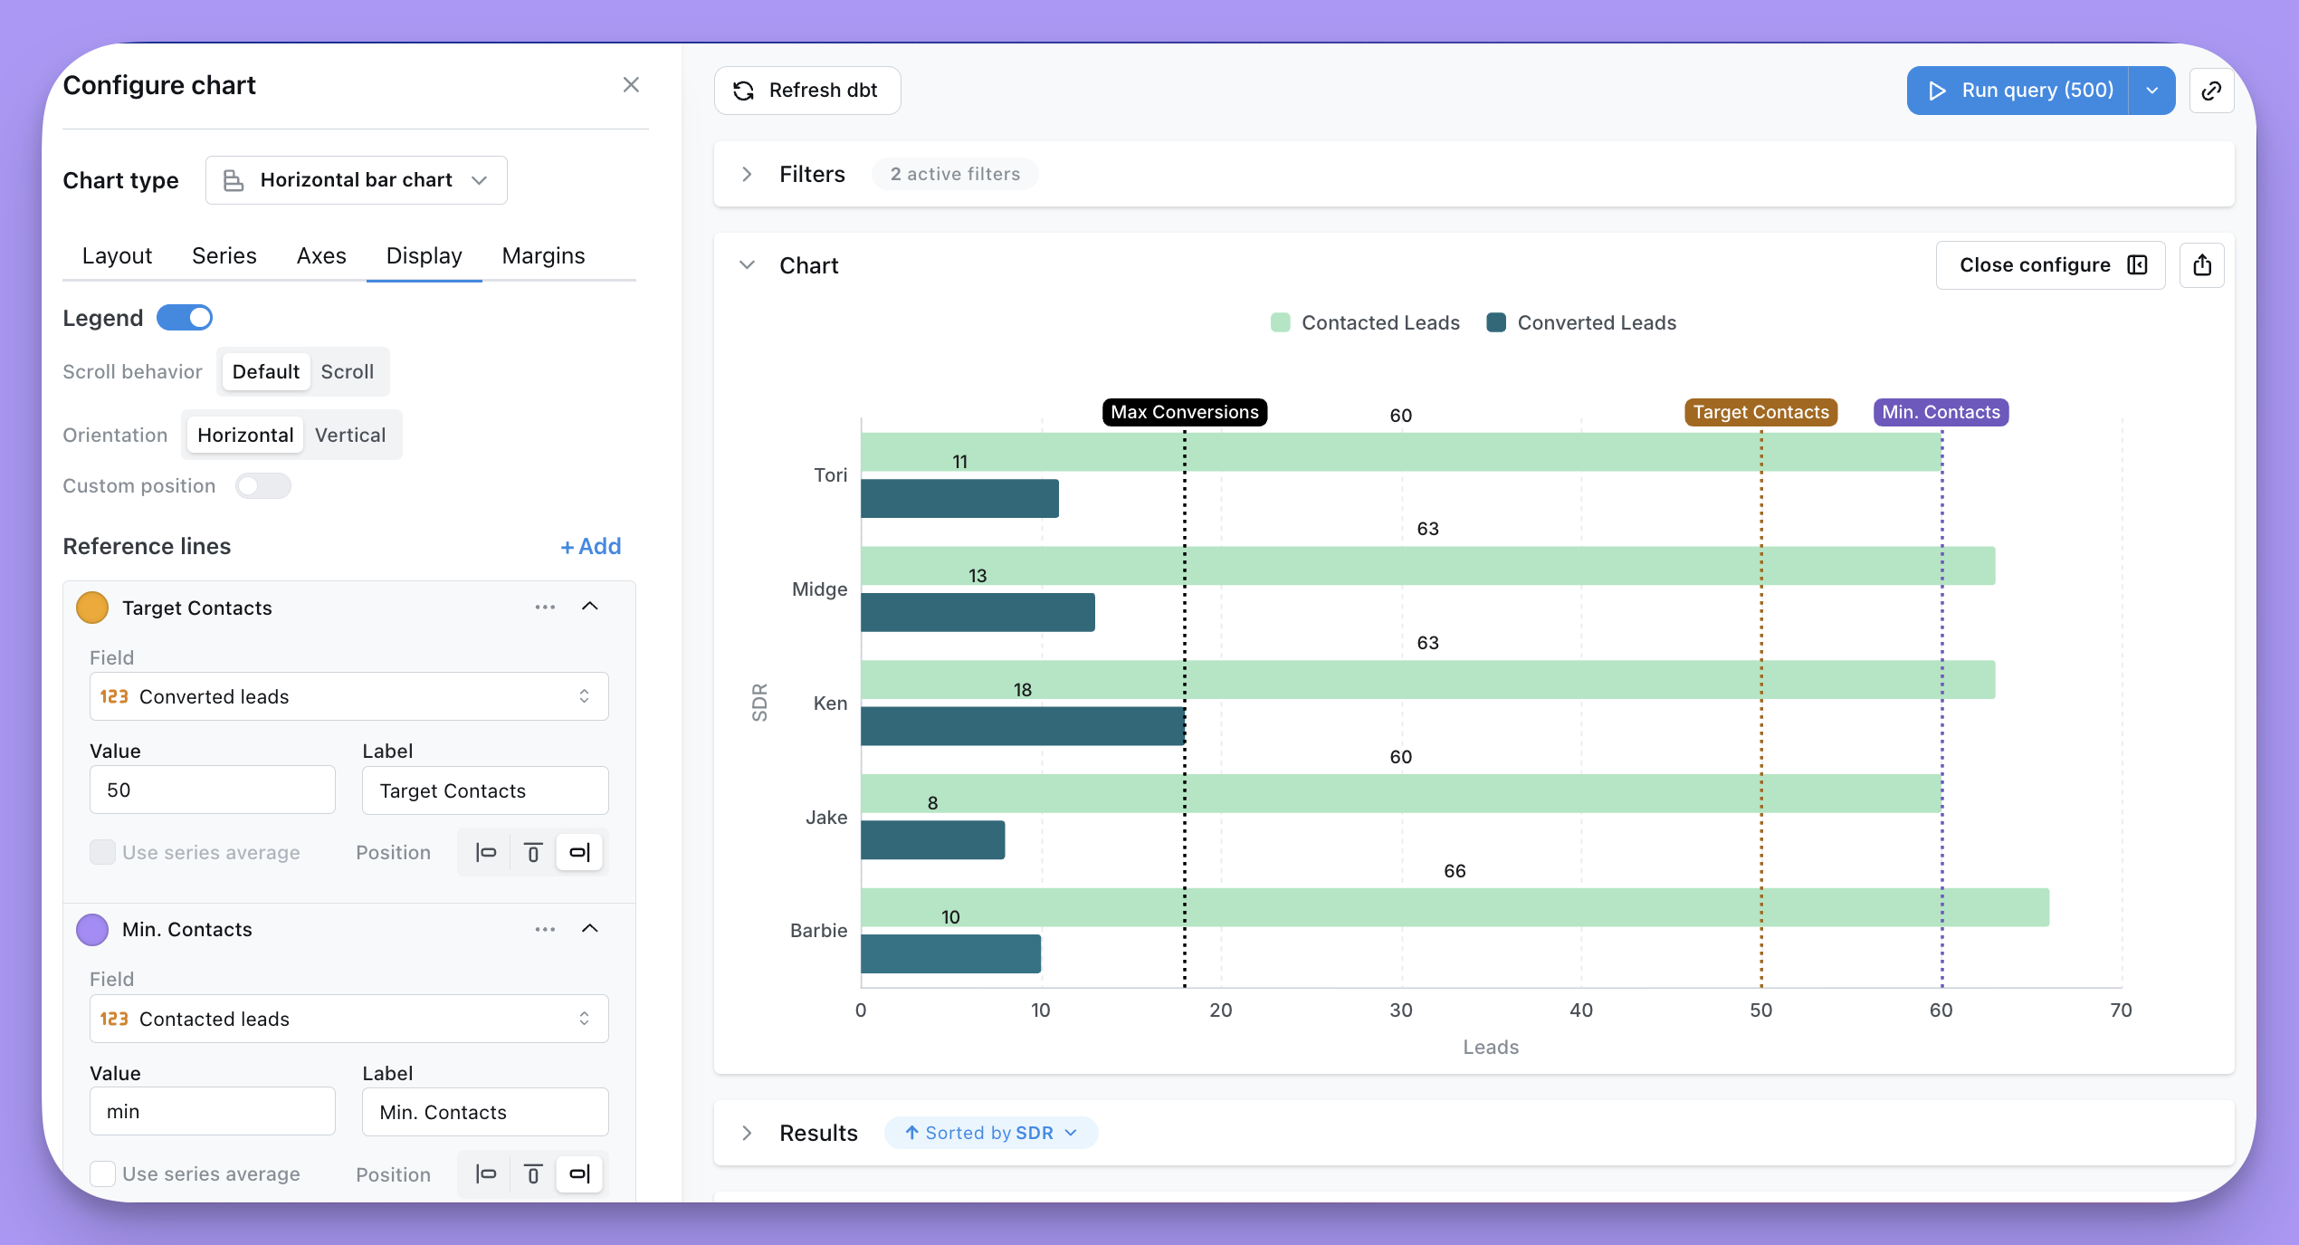
Task: Click the 2 active filters badge
Action: (x=955, y=174)
